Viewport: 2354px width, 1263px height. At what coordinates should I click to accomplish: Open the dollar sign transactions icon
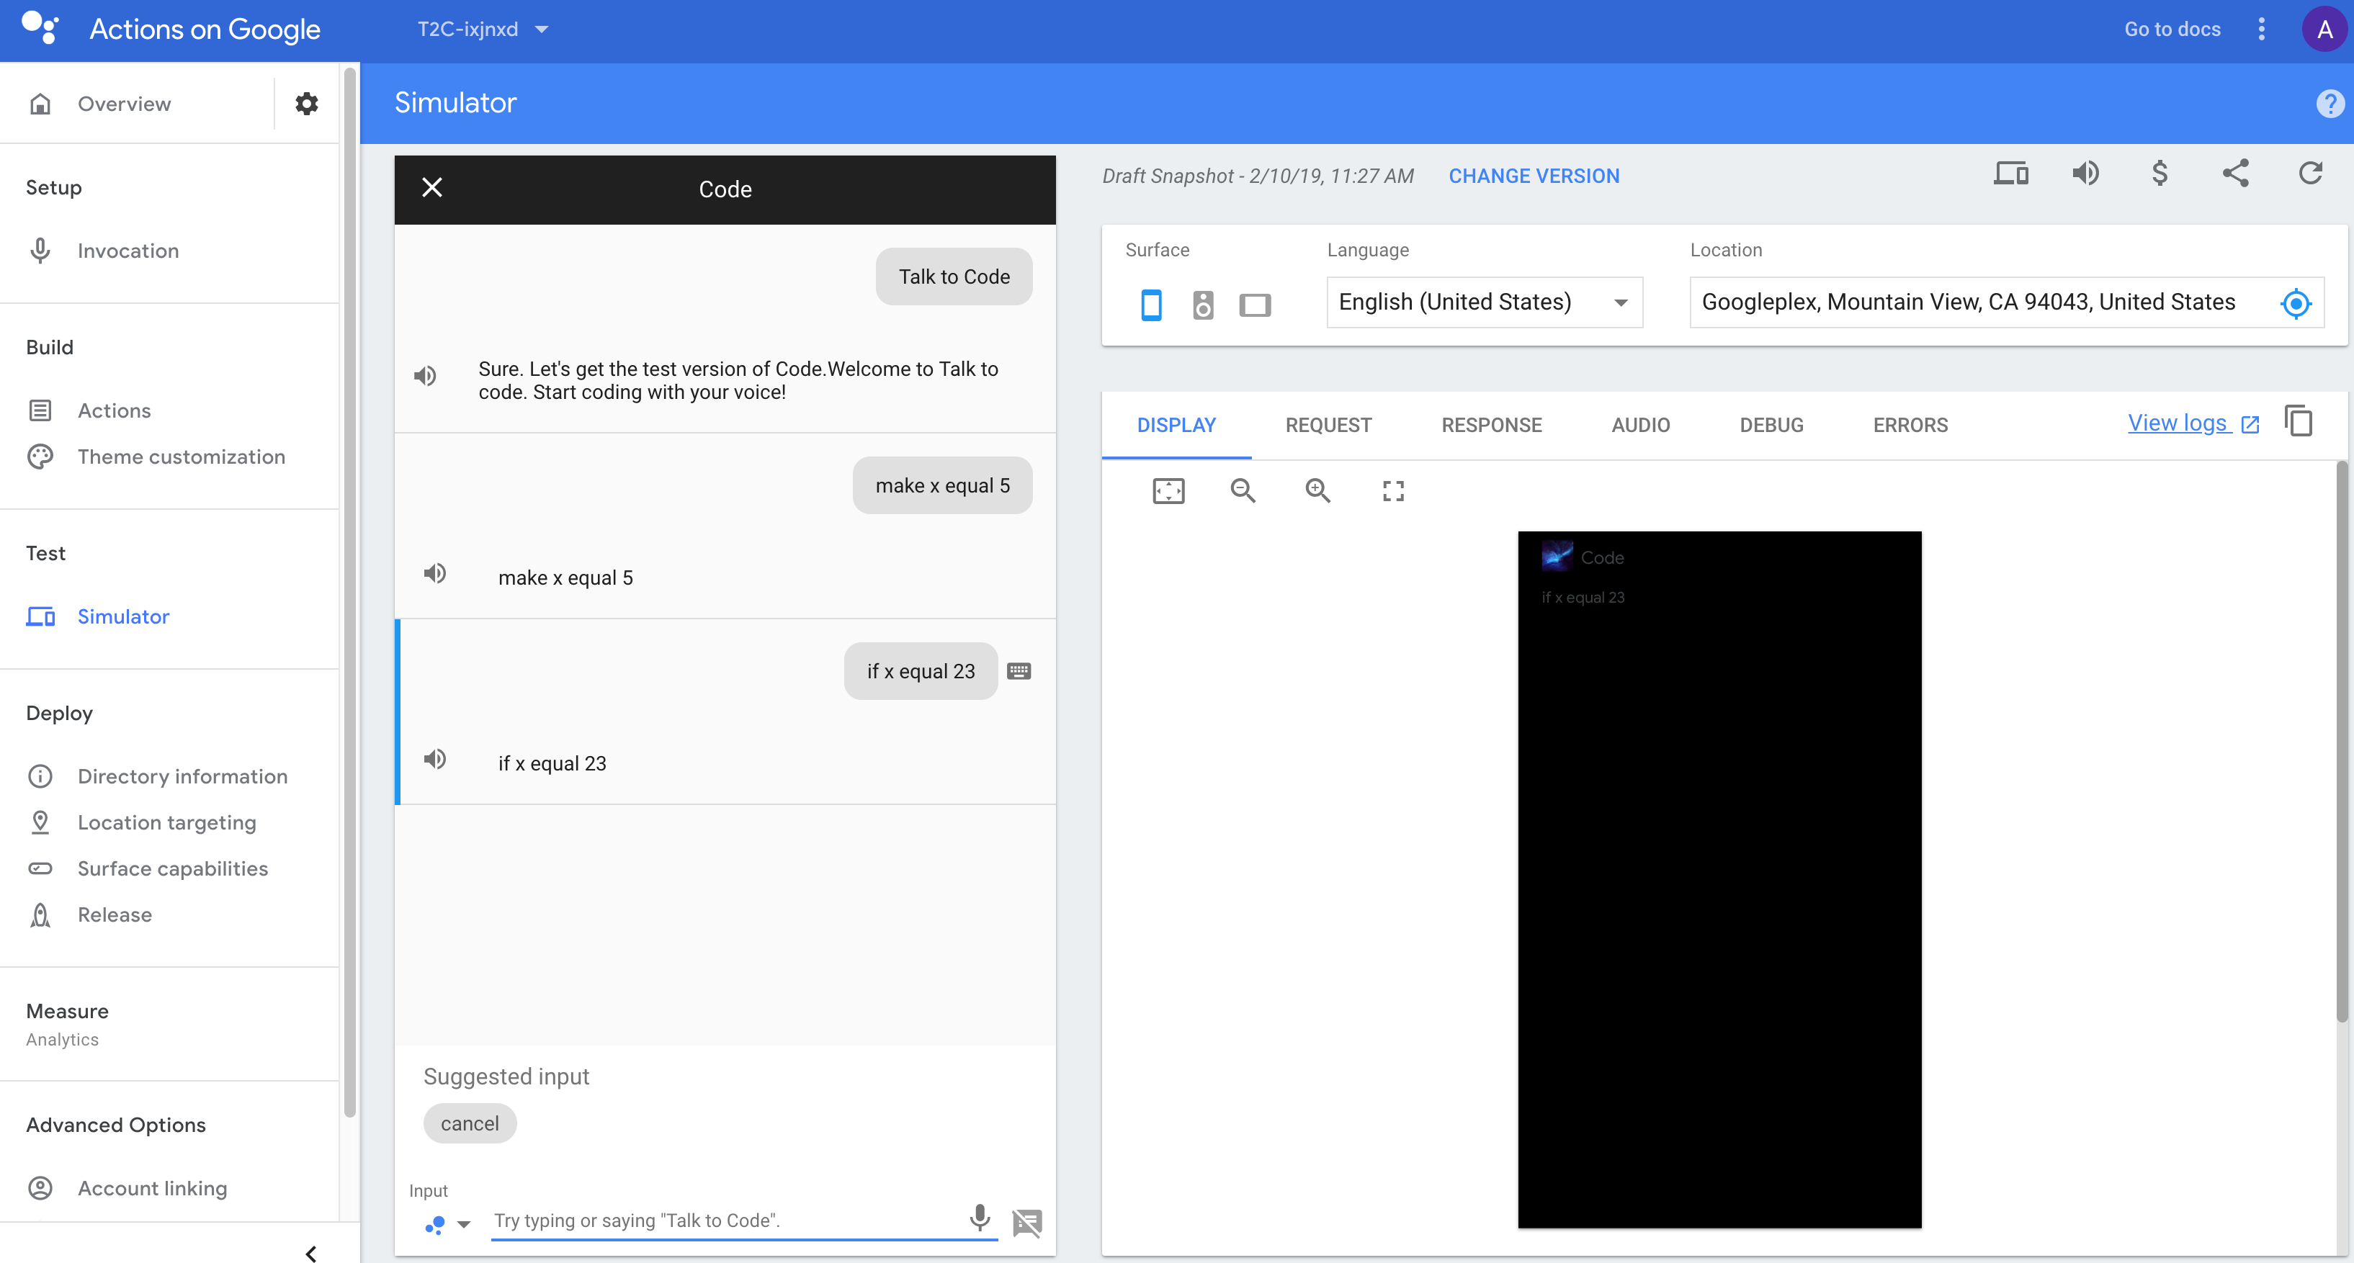click(x=2160, y=174)
